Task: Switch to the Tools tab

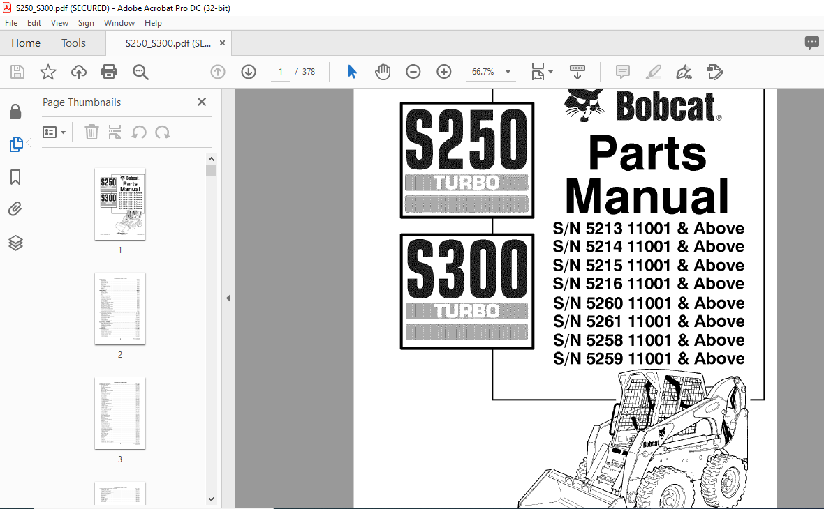Action: click(73, 43)
